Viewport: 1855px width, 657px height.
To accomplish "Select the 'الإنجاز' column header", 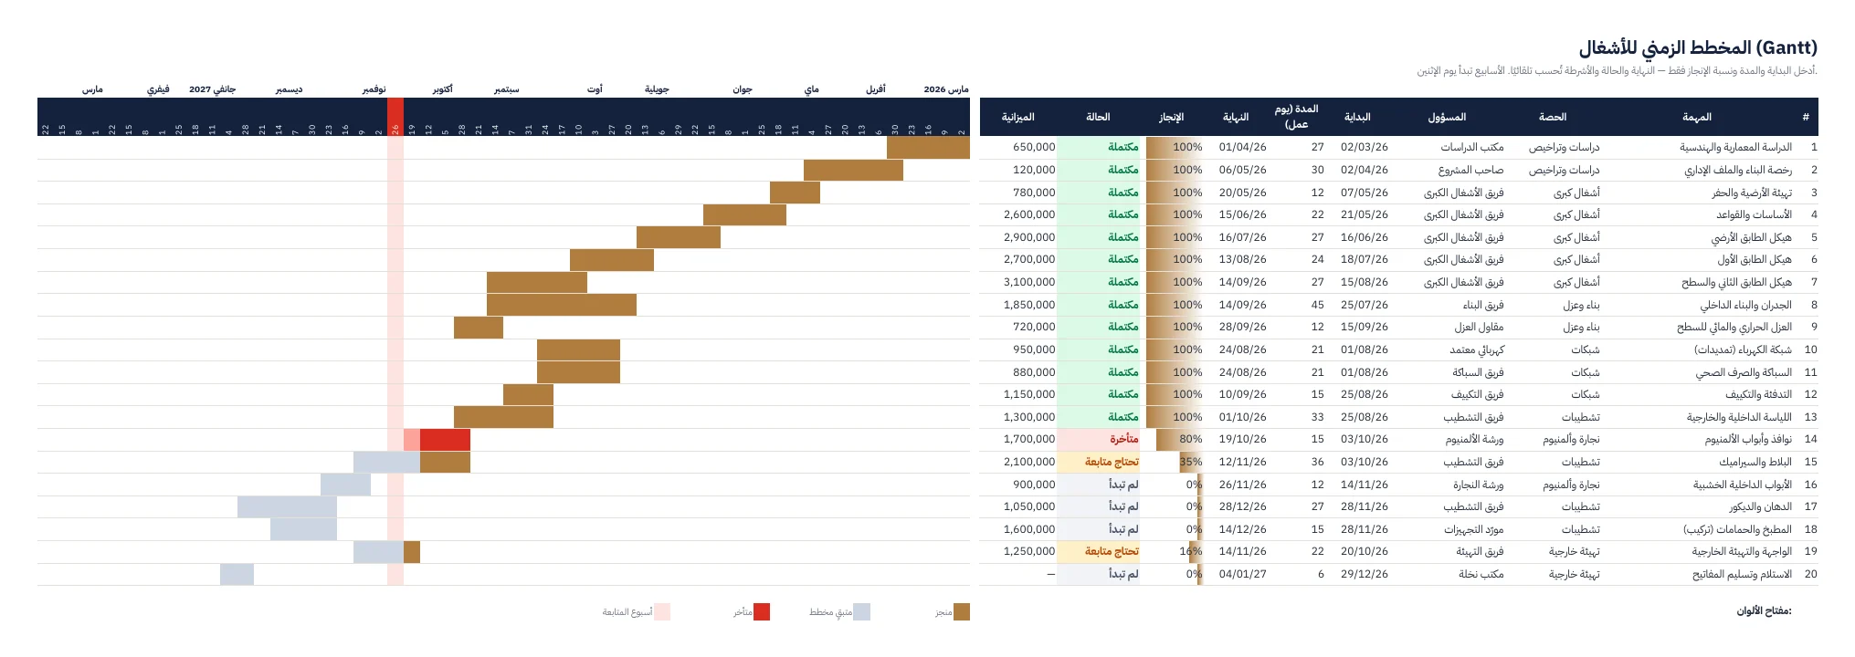I will pyautogui.click(x=1172, y=117).
